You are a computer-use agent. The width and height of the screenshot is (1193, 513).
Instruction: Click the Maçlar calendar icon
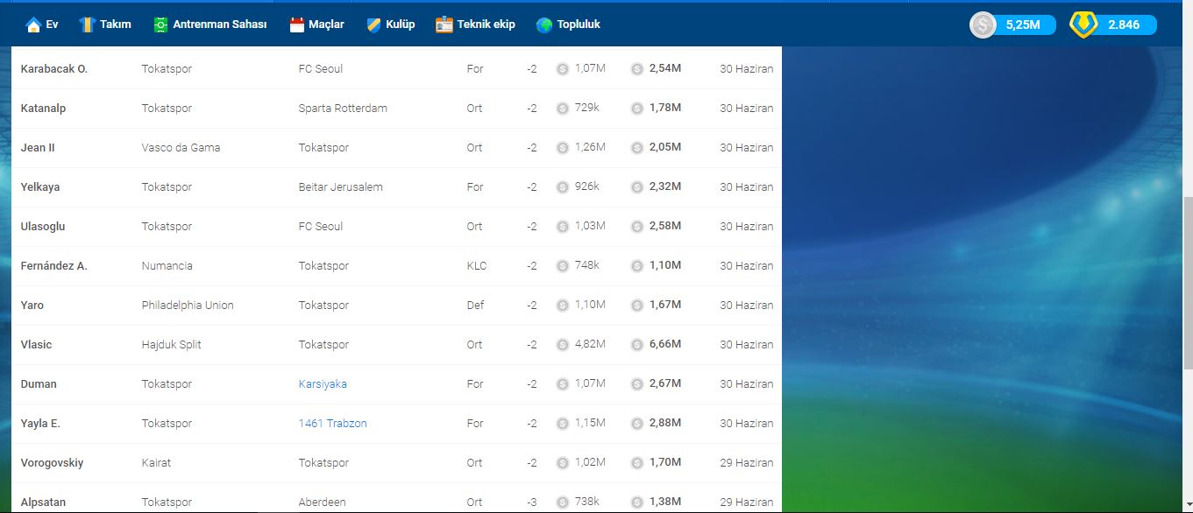point(297,25)
